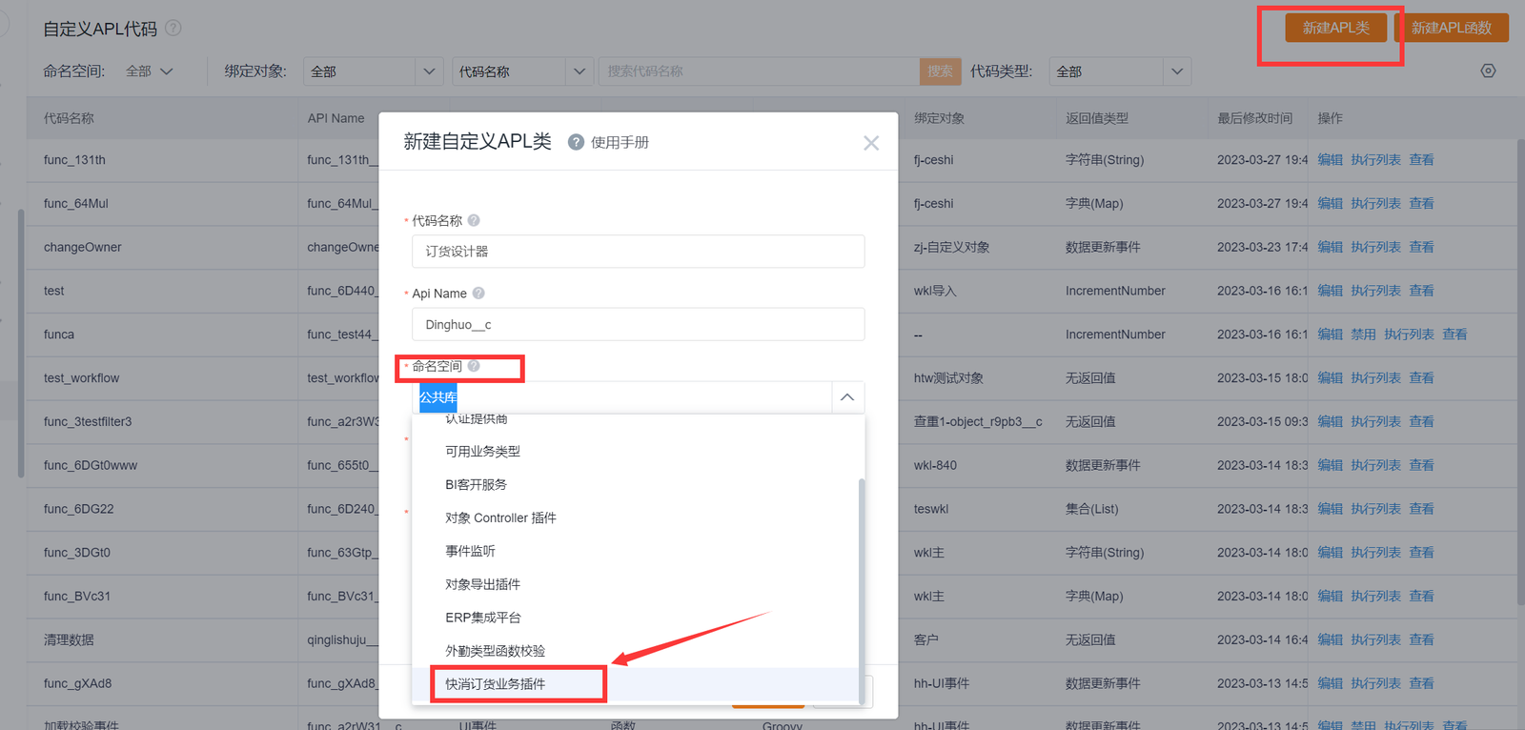Screen dimensions: 1525x730
Task: Click help icon beside page title
Action: pos(173,29)
